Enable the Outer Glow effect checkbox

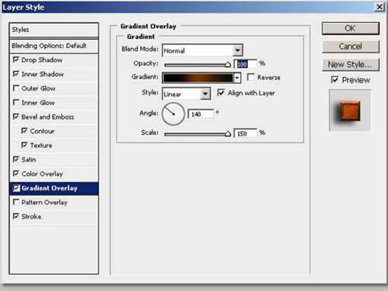[x=16, y=88]
